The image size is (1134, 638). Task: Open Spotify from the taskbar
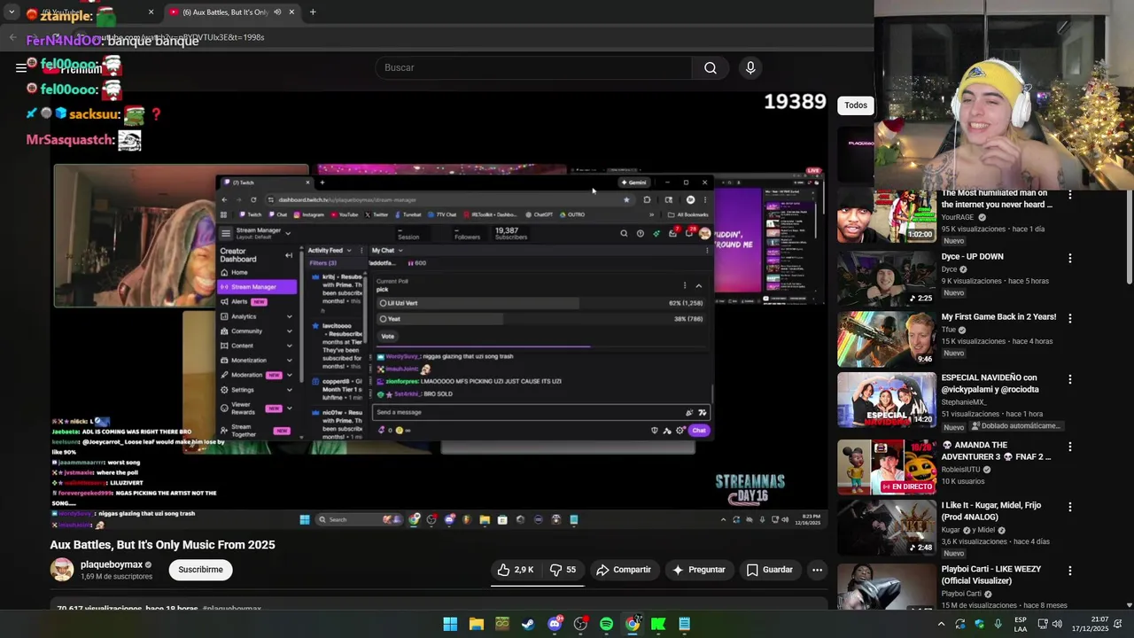pos(606,624)
